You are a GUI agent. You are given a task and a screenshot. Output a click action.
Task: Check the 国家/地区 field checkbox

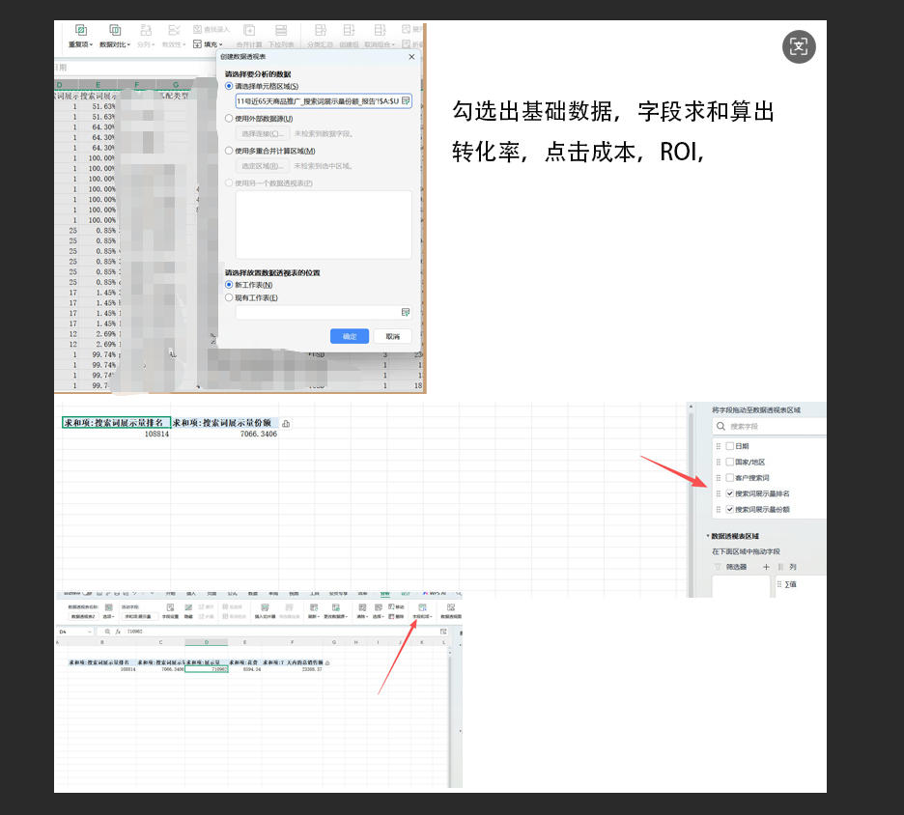pos(729,462)
